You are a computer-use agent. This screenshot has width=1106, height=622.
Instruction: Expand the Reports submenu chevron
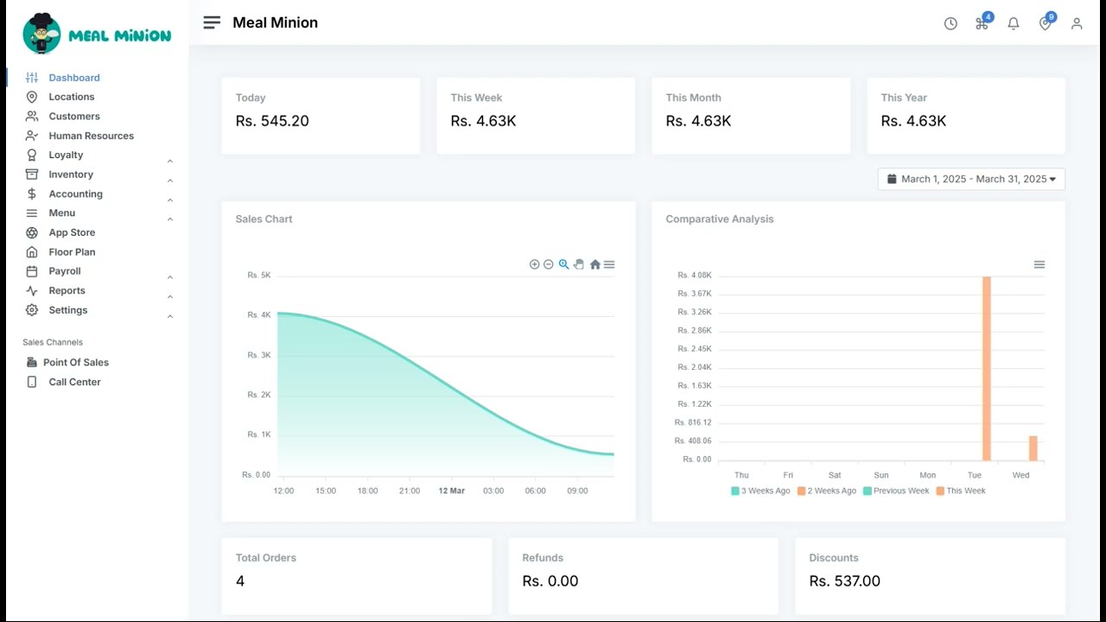click(x=170, y=296)
